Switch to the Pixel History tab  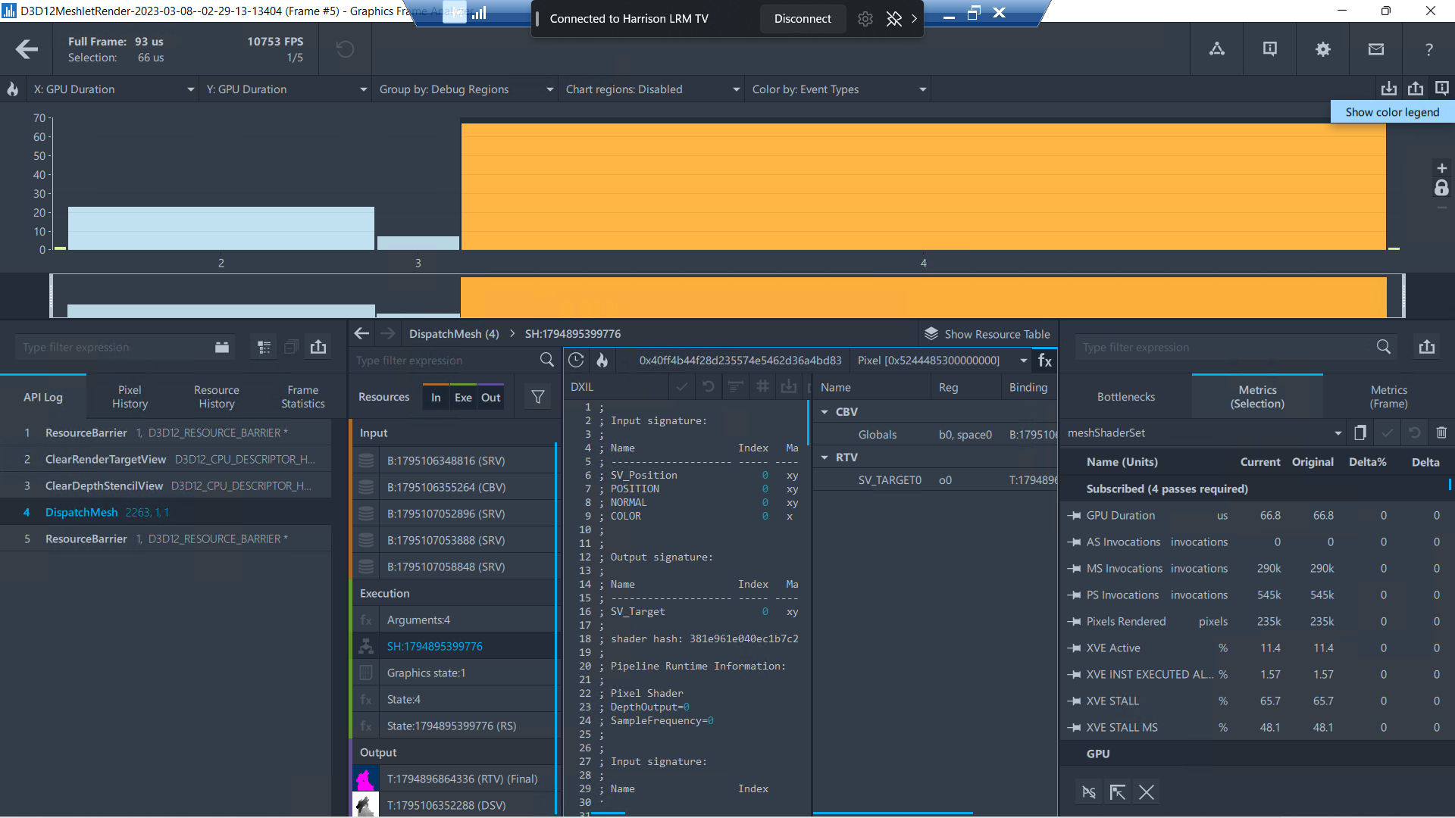[x=130, y=397]
